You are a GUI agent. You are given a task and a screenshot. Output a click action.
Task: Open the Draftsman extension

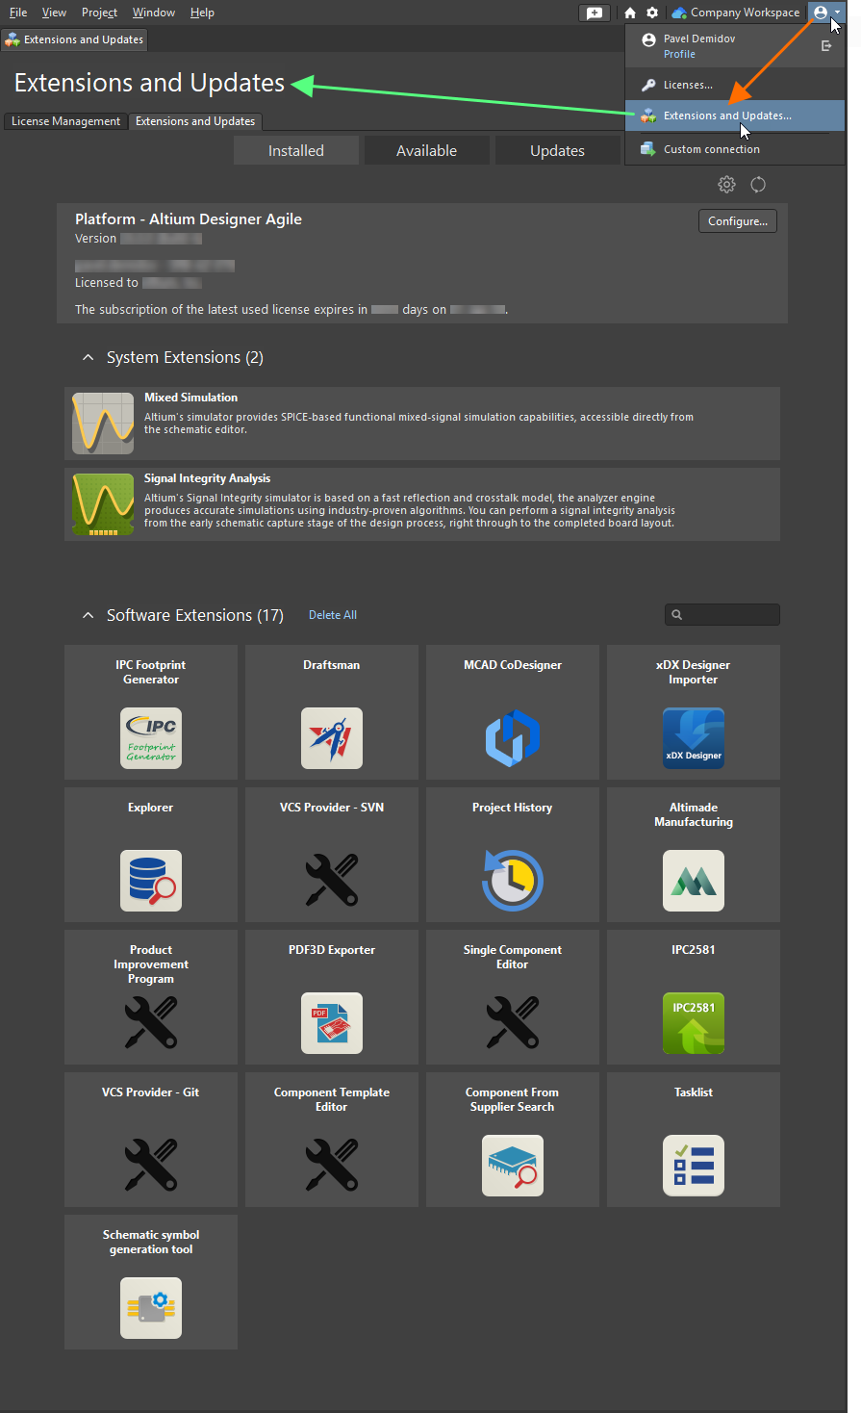(x=331, y=738)
